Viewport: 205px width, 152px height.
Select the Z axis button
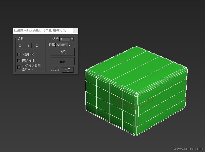(x=37, y=46)
